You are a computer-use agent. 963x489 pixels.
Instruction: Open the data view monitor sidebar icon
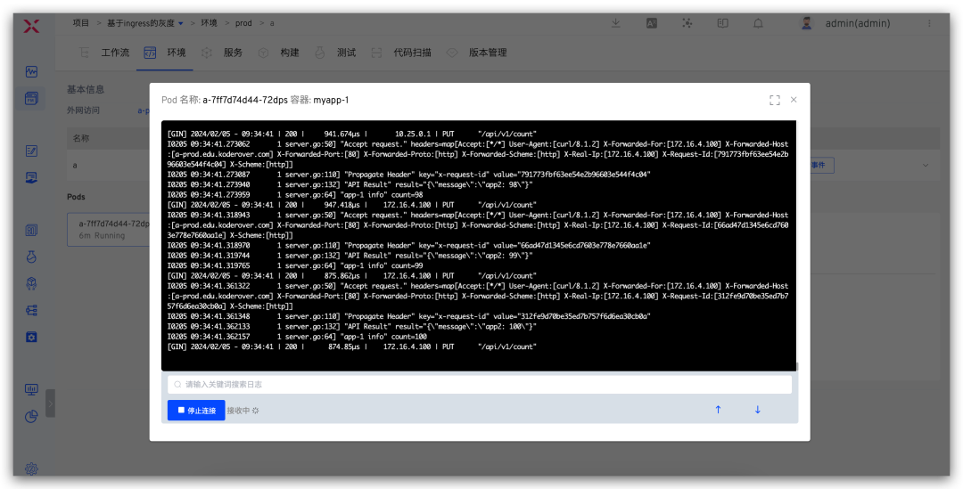[x=31, y=389]
